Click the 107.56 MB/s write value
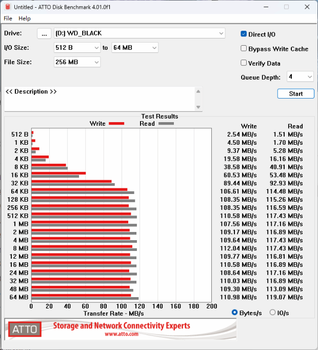 239,224
